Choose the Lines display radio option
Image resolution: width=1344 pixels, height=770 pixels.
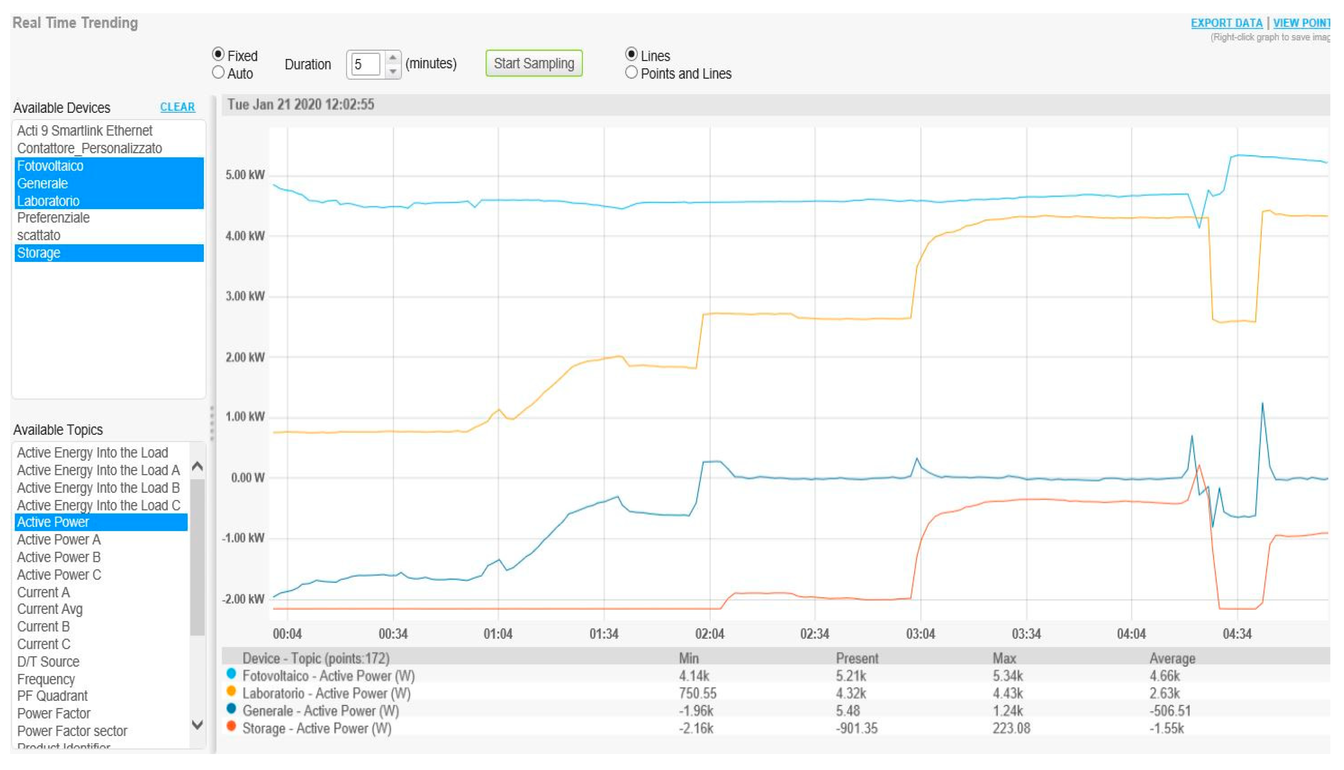pos(631,55)
